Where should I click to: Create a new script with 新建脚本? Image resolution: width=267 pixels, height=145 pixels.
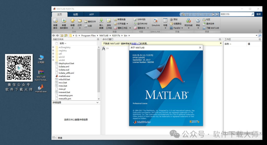click(x=55, y=23)
